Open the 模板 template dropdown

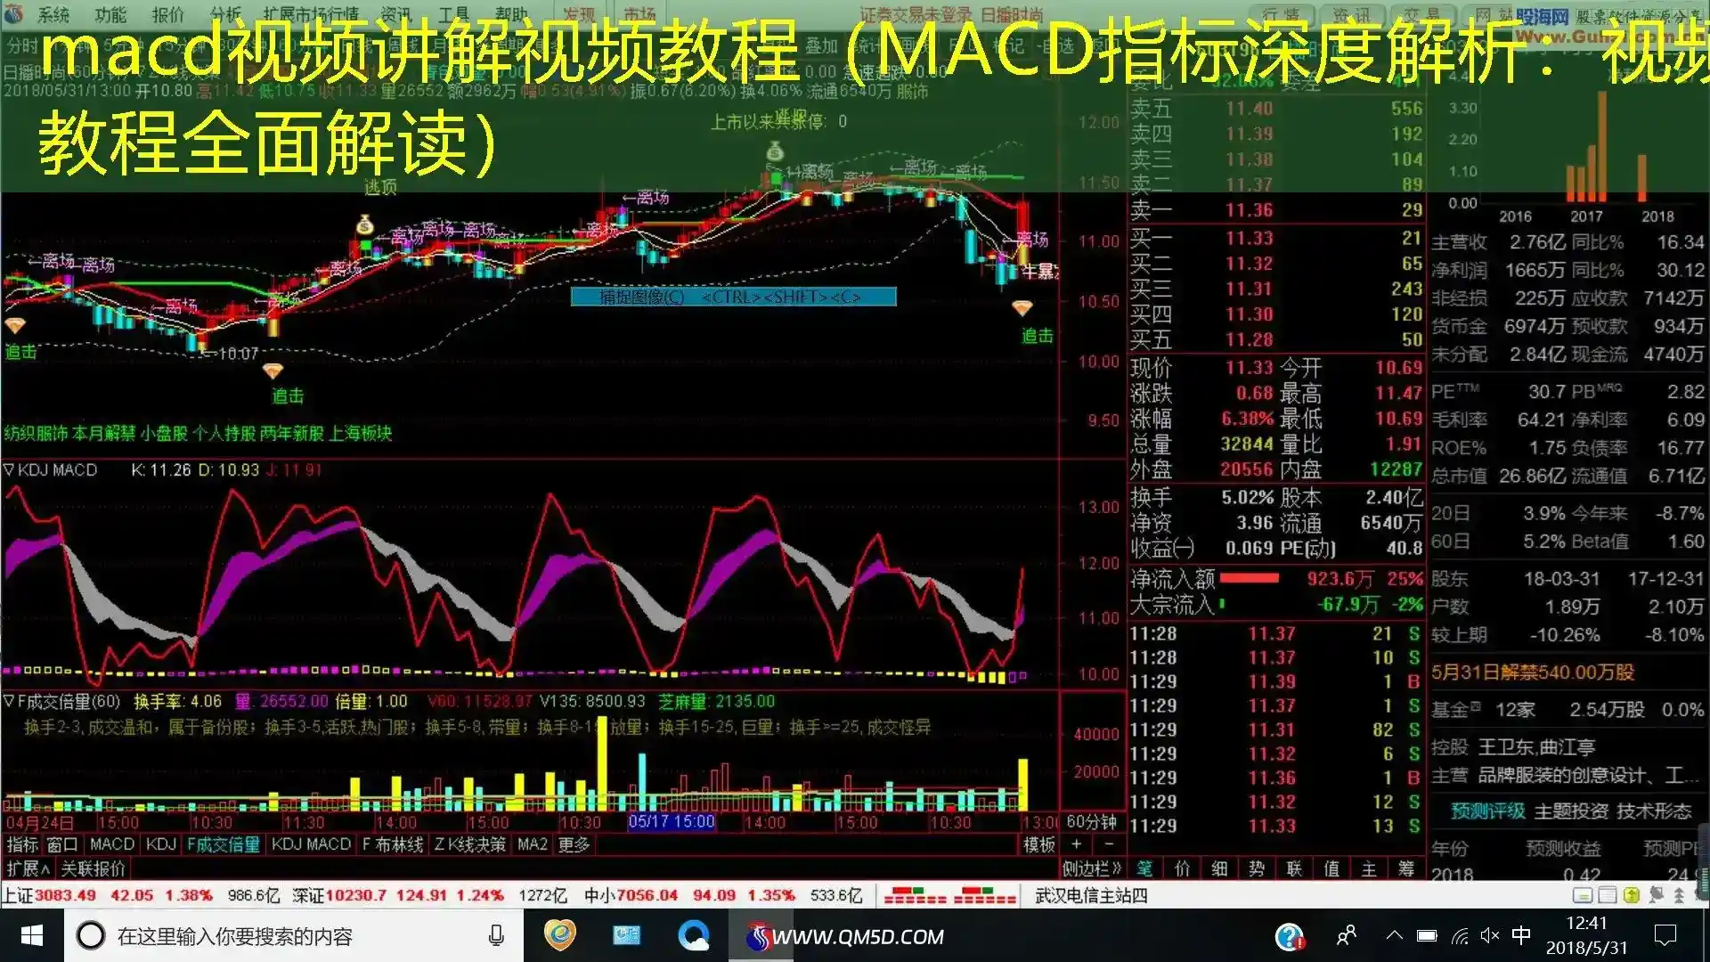pos(1039,844)
